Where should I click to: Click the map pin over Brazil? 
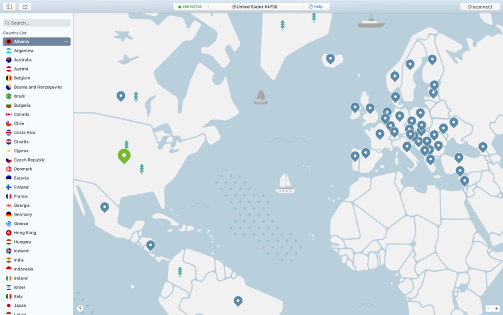[x=238, y=301]
